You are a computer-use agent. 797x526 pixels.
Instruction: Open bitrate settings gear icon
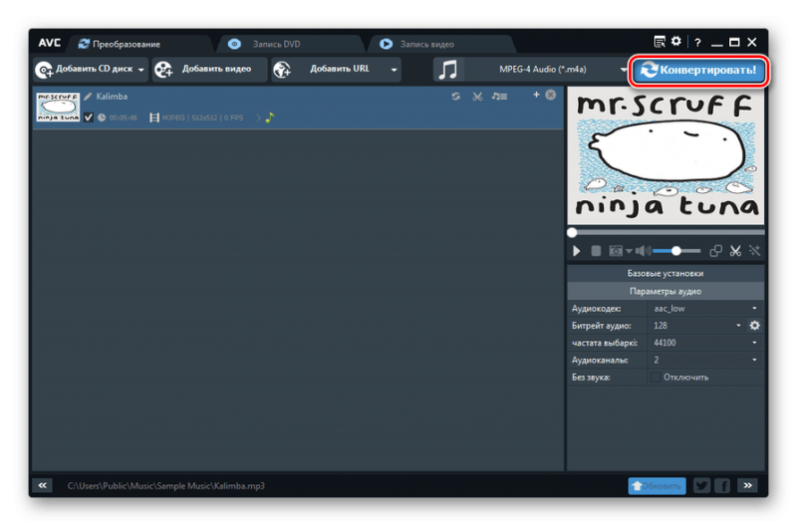[x=754, y=326]
